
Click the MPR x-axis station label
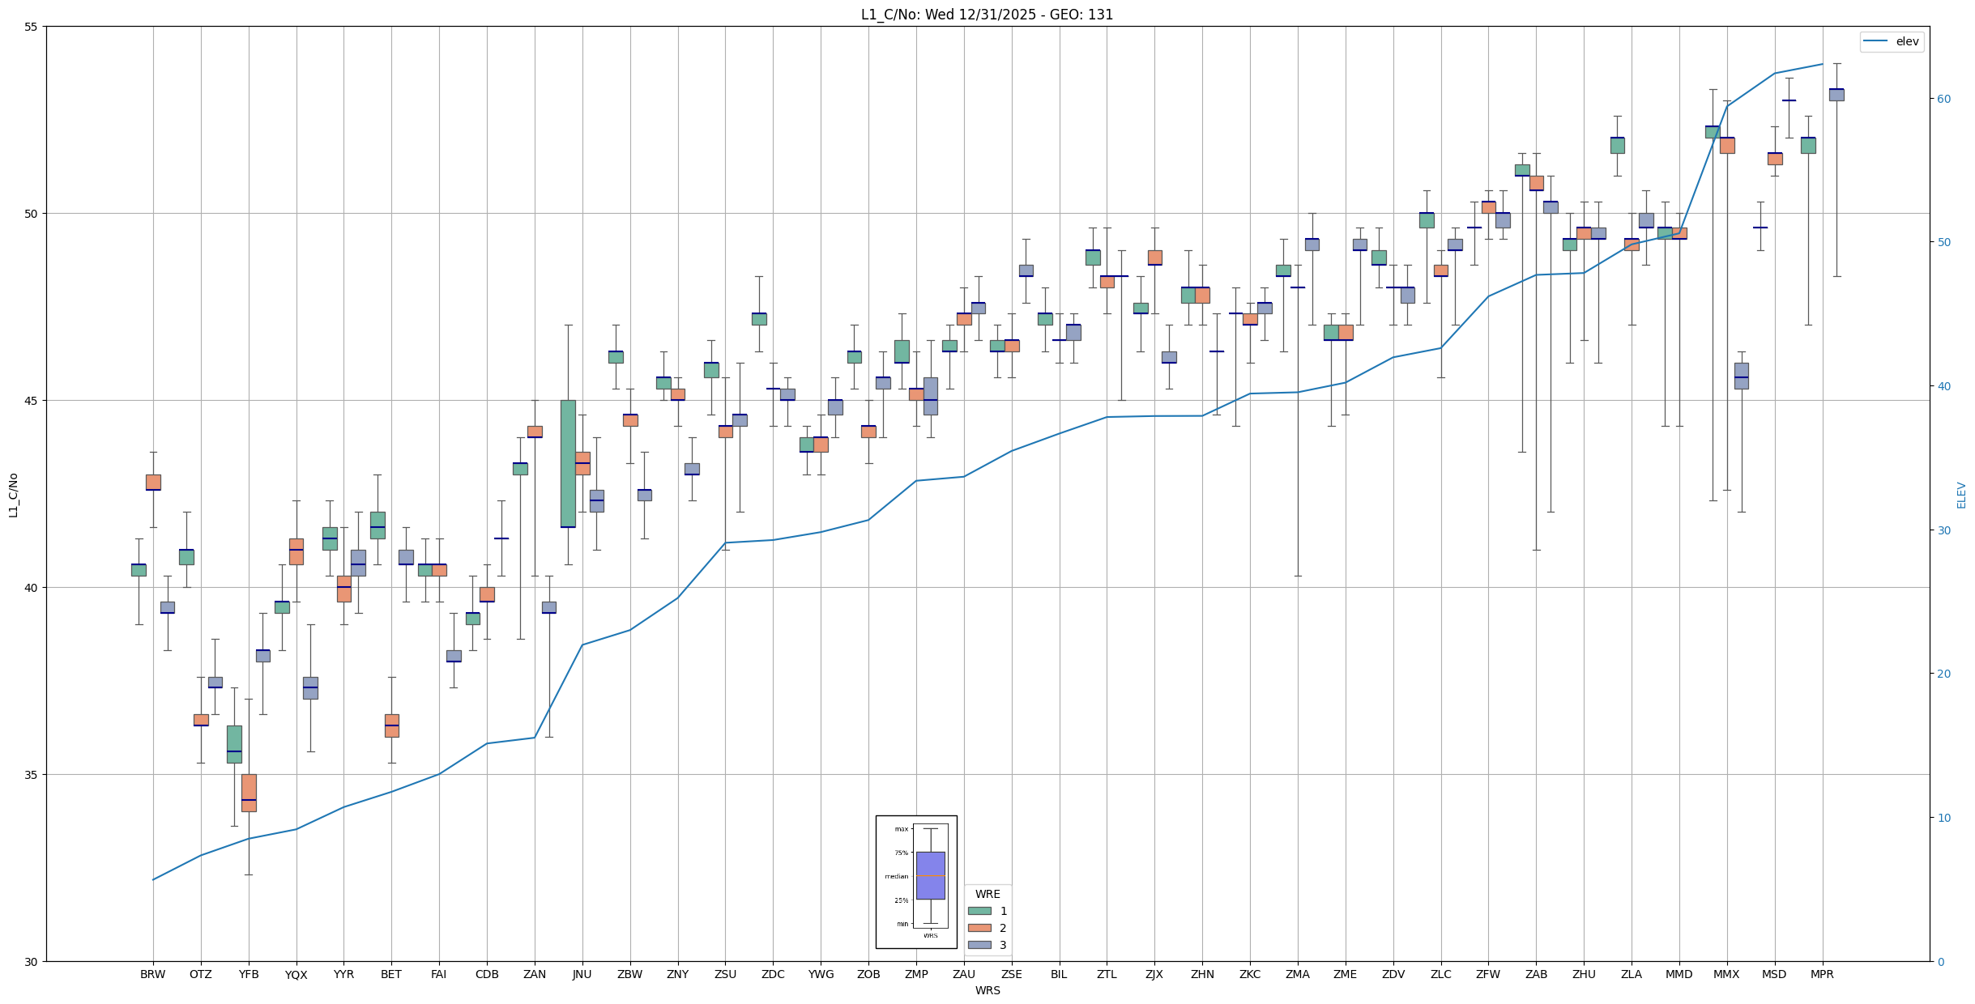coord(1822,974)
